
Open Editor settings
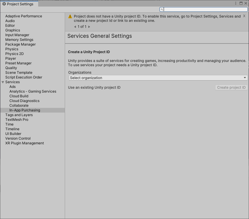(10, 26)
